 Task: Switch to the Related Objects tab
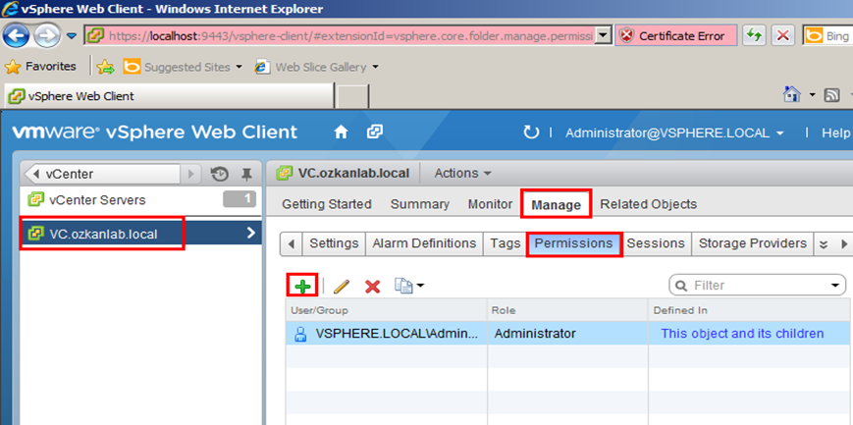(x=649, y=204)
